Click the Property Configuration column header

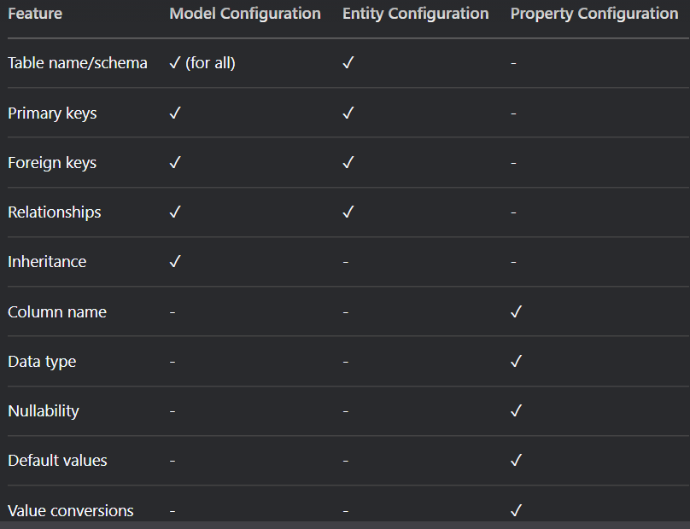[x=594, y=14]
